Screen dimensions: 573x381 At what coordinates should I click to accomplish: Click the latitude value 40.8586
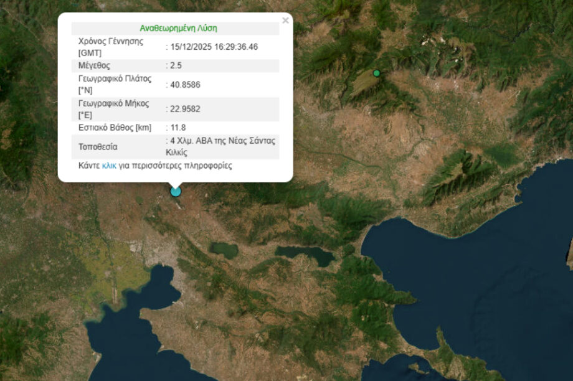pos(185,84)
